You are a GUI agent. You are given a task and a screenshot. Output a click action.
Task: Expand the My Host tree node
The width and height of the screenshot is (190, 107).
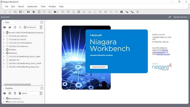tap(4, 33)
